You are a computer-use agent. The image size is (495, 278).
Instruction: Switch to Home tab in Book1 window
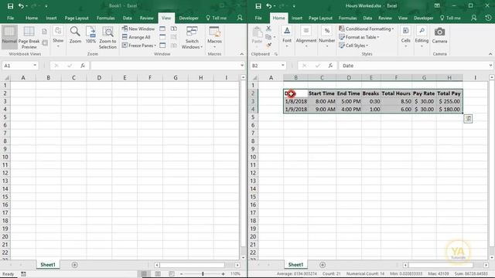click(32, 18)
